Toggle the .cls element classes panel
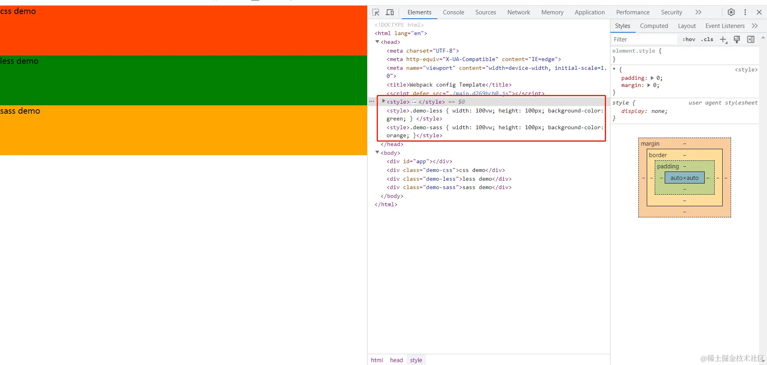 click(707, 39)
